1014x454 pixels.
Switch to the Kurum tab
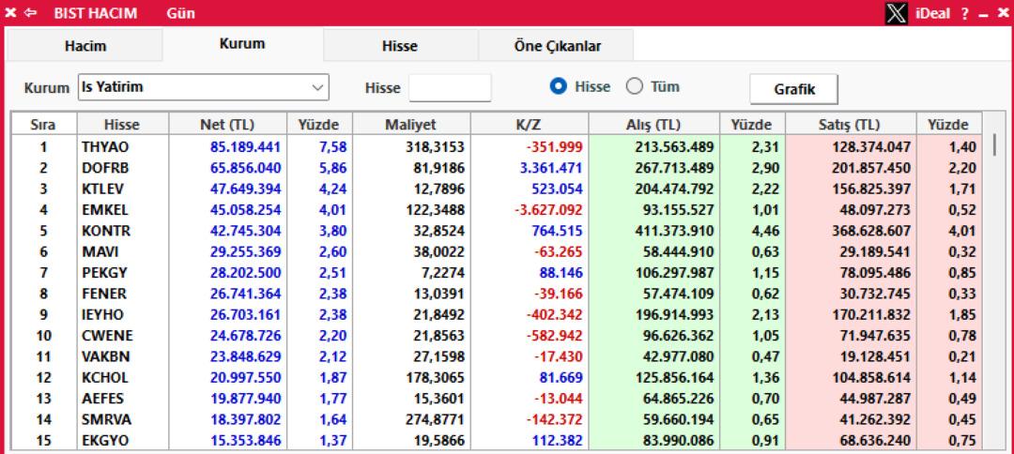pos(242,44)
